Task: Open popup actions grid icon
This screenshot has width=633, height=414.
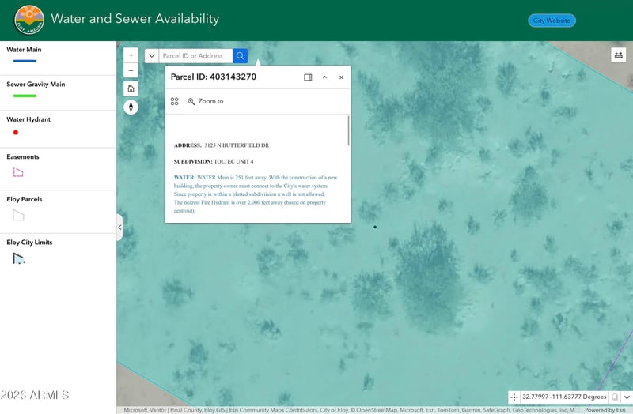Action: pos(175,101)
